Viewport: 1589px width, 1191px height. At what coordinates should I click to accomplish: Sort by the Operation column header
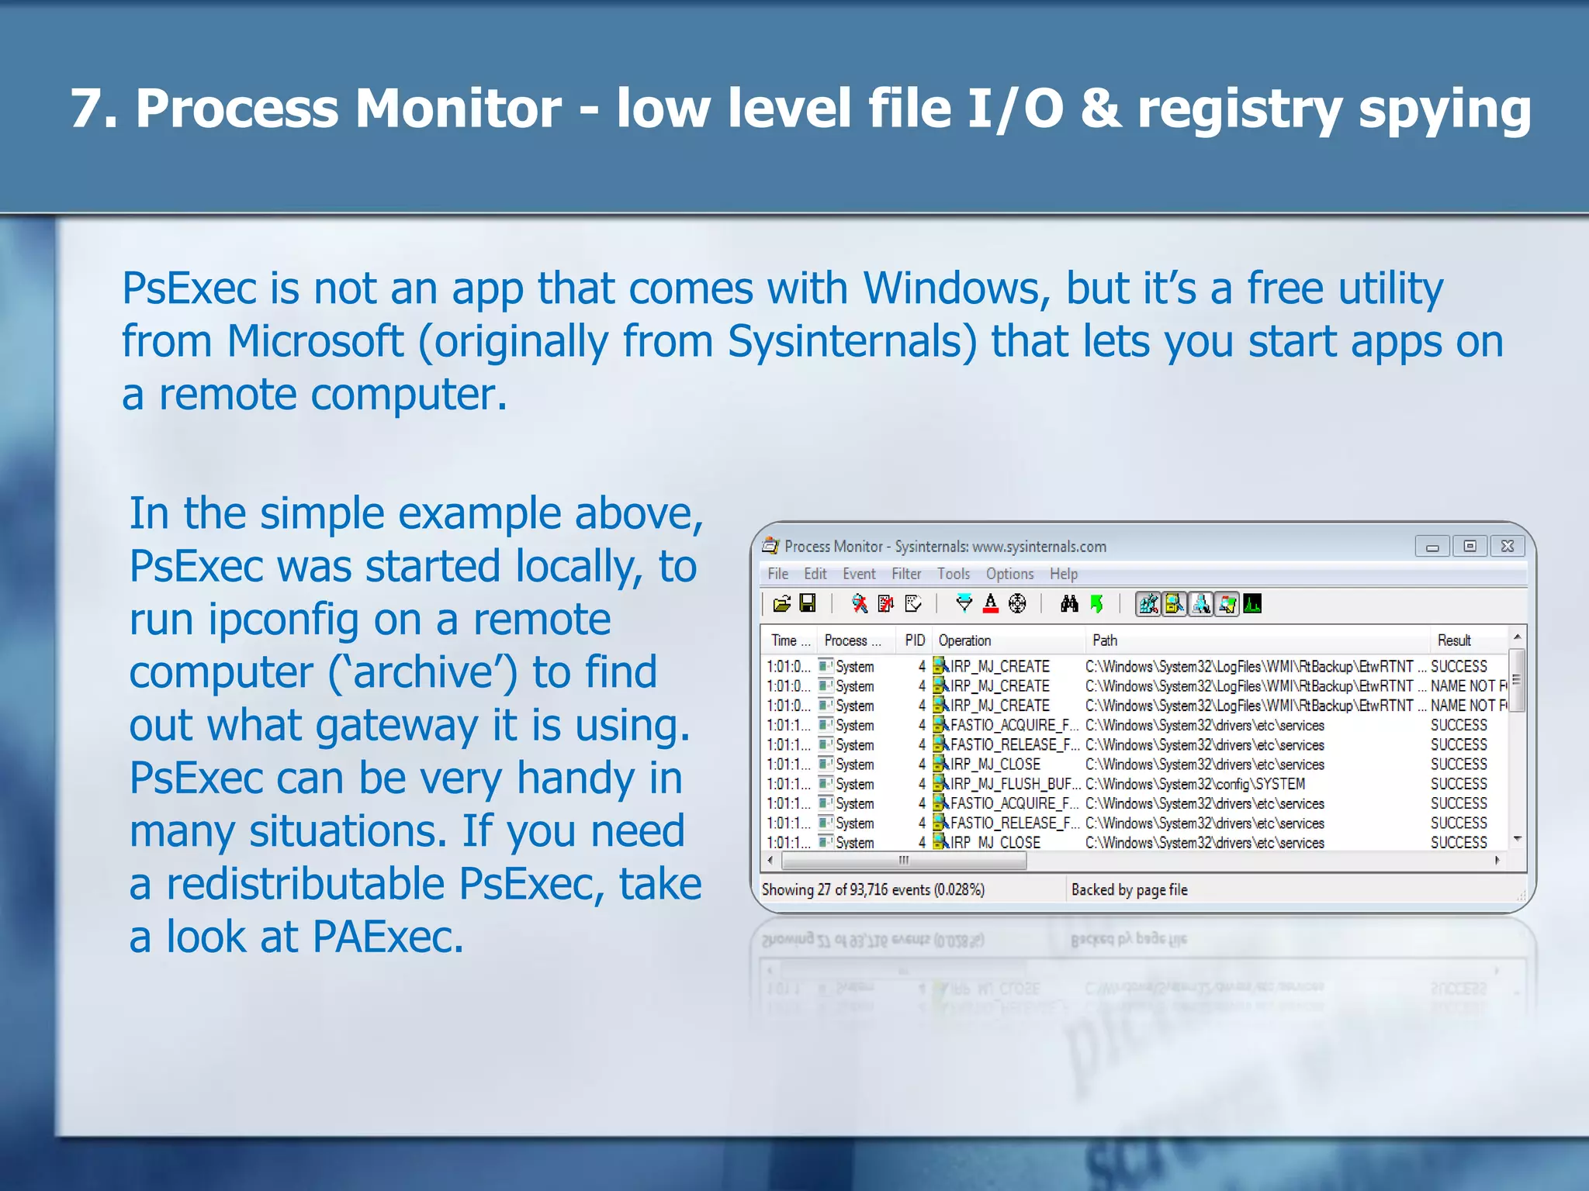[1009, 640]
